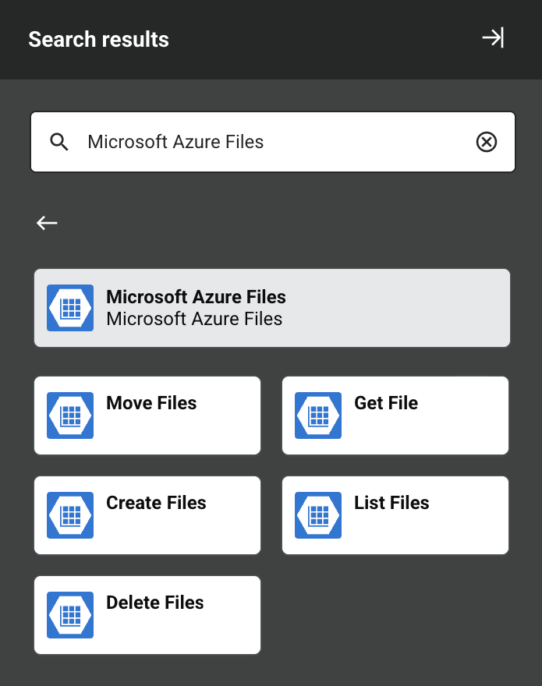
Task: Click the List Files hexagon icon
Action: 317,514
